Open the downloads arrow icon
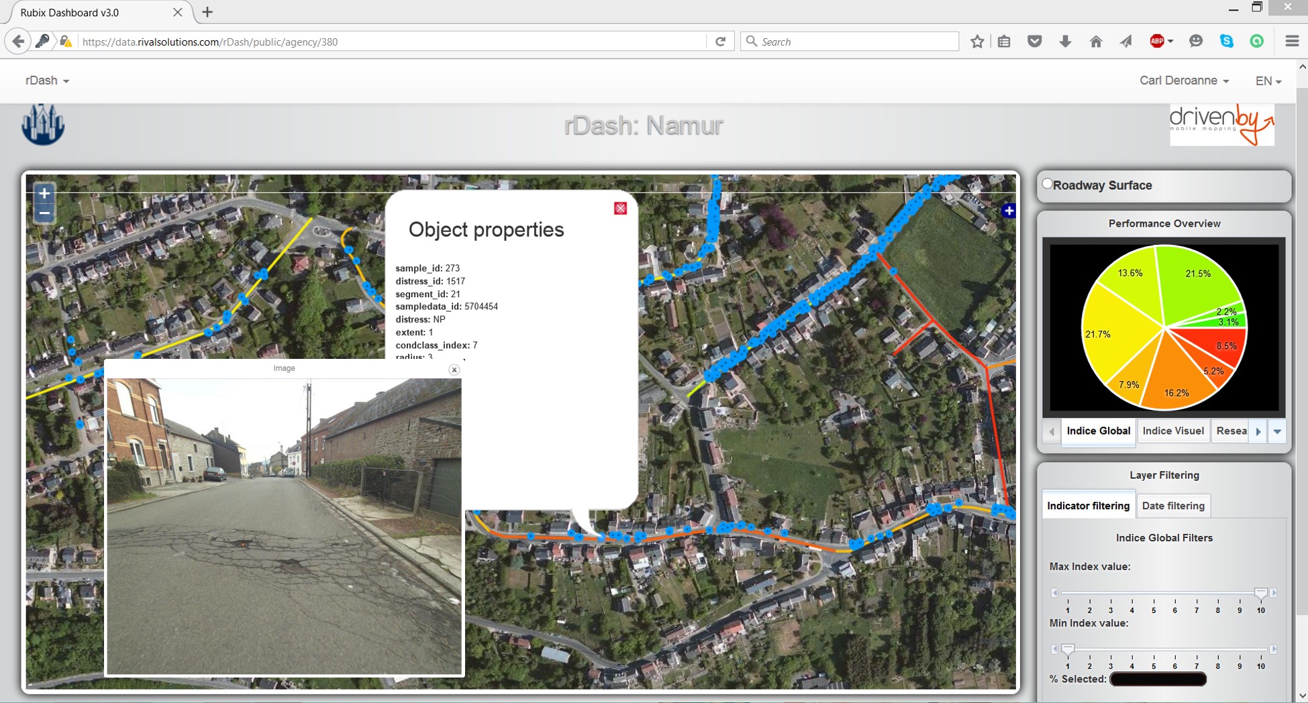This screenshot has height=703, width=1308. (x=1065, y=42)
